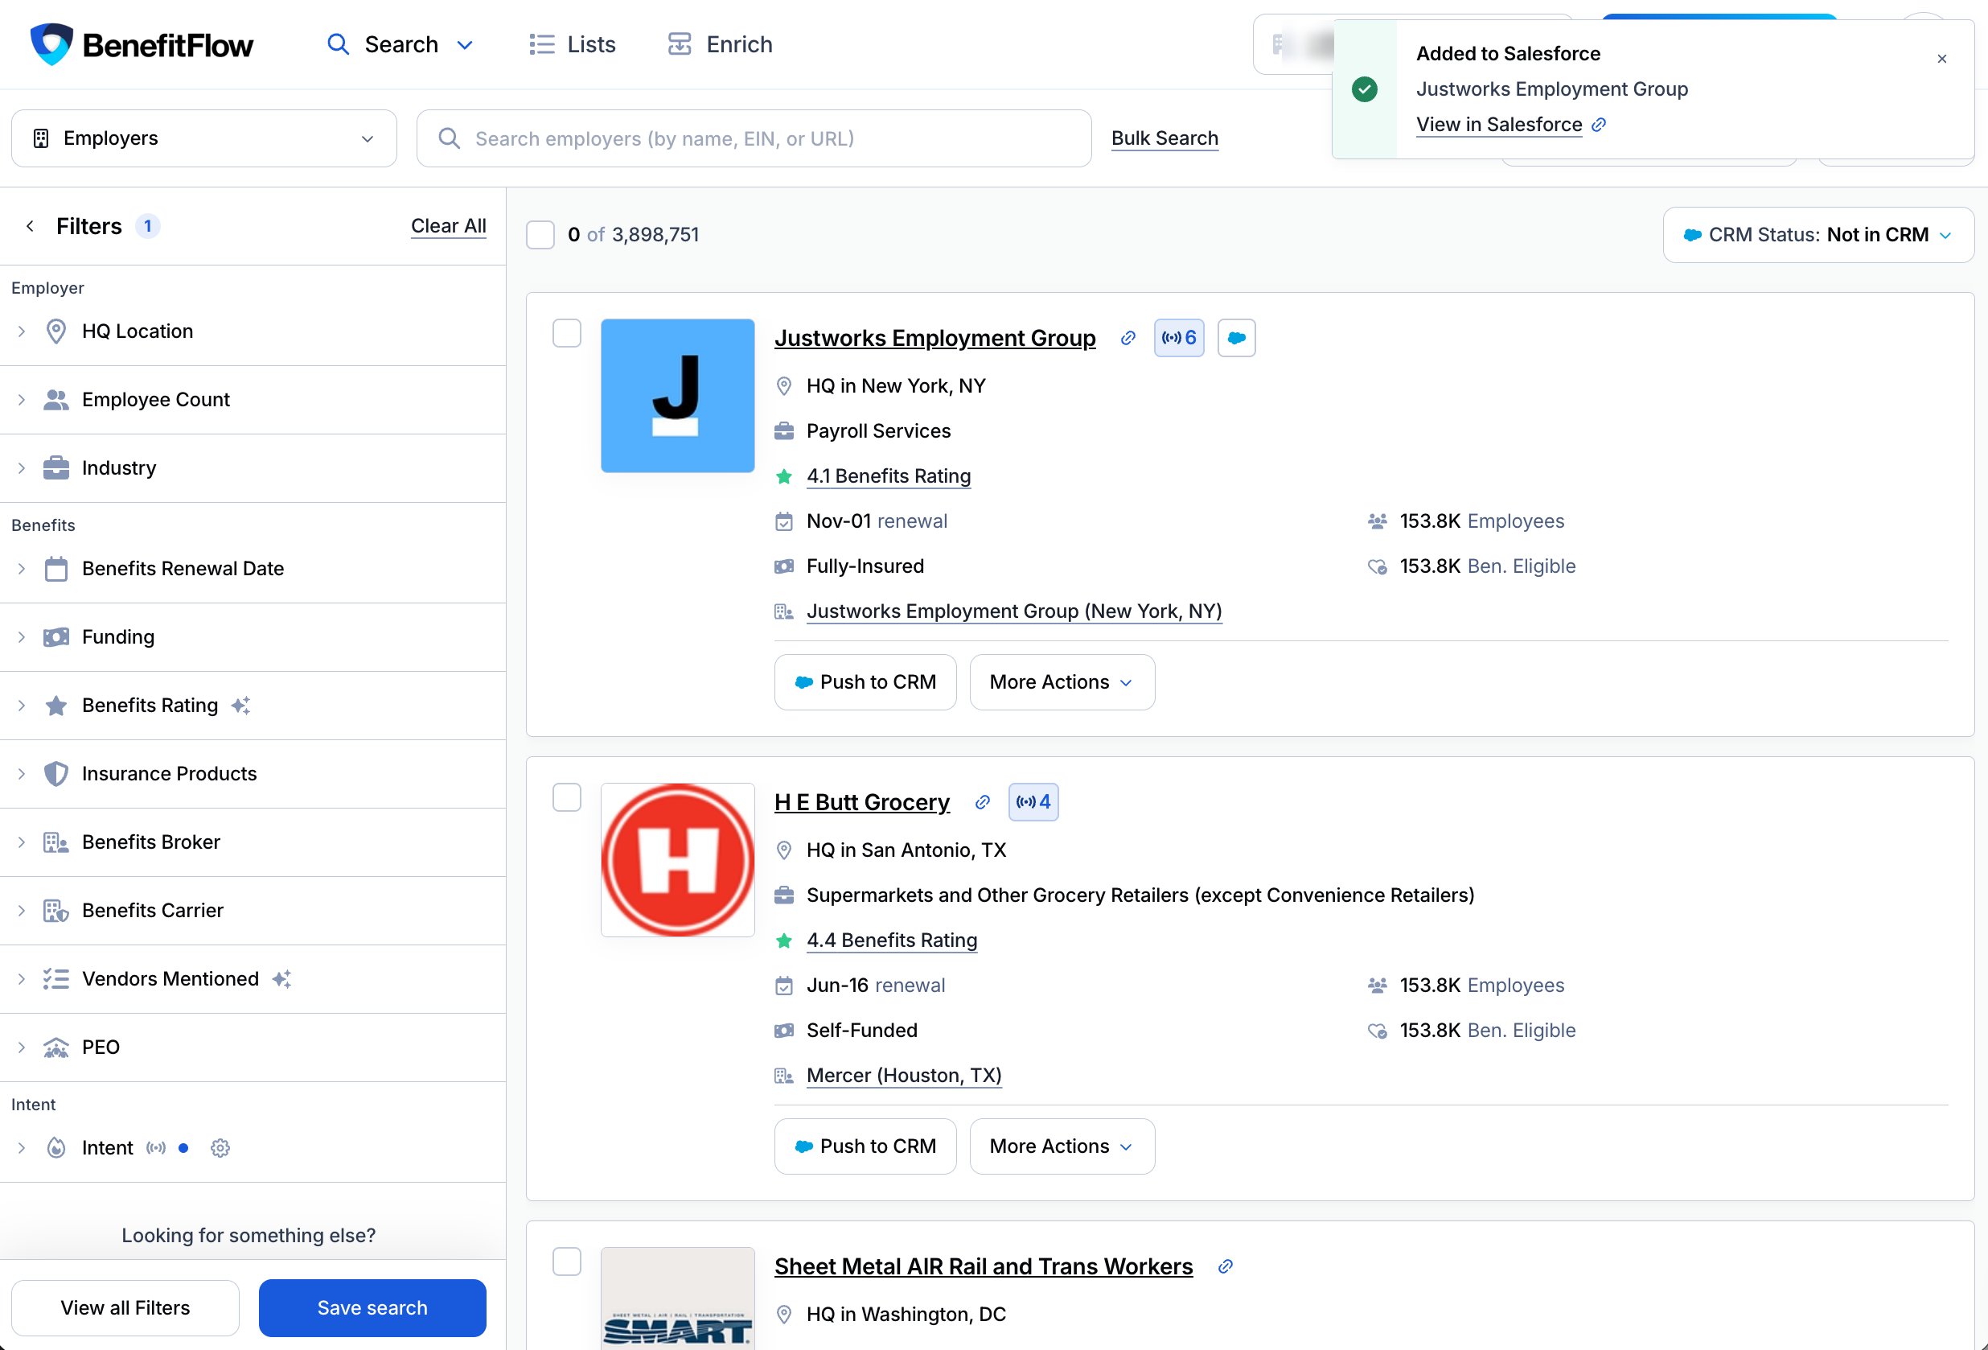Open the Mercer (Houston, TX) broker link

(903, 1076)
